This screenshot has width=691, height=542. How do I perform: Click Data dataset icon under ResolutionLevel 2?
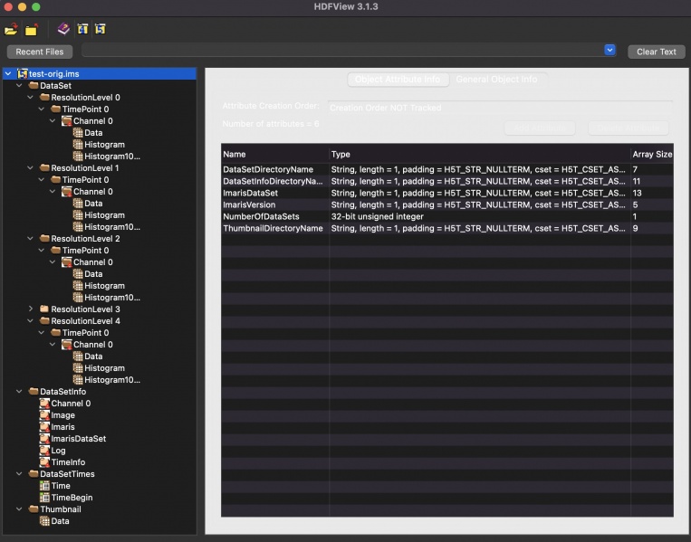[78, 274]
